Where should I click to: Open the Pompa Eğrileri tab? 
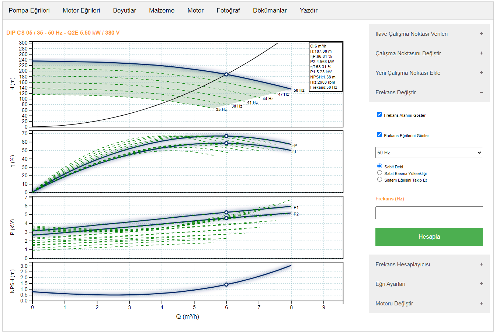[x=29, y=10]
